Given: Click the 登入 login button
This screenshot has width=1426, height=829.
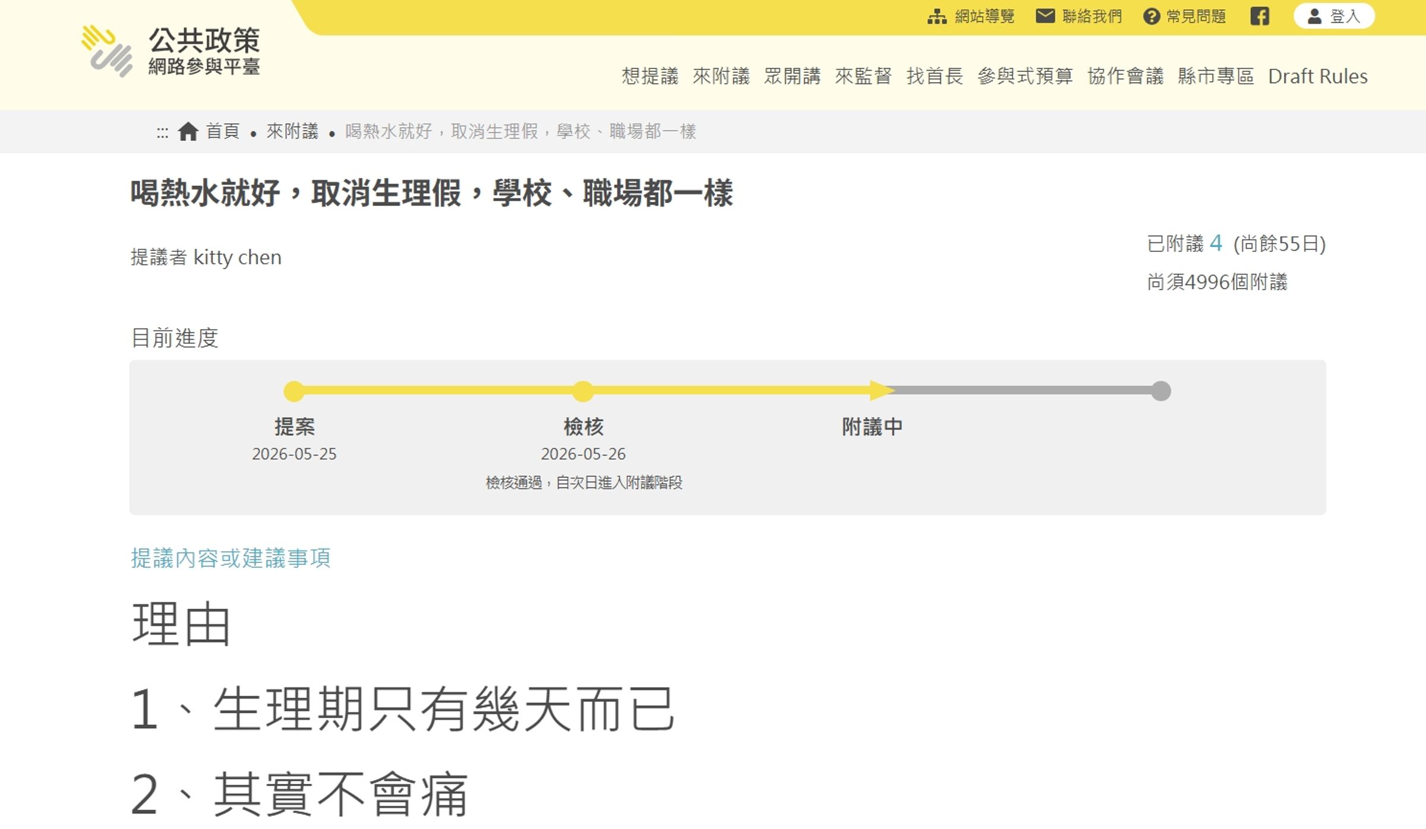Looking at the screenshot, I should pos(1334,16).
